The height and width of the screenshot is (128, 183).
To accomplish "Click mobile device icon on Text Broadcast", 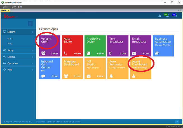I will pyautogui.click(x=110, y=53).
